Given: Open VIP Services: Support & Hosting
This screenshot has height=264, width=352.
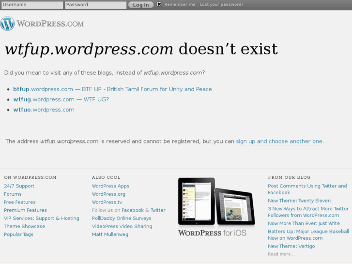Looking at the screenshot, I should pos(42,218).
